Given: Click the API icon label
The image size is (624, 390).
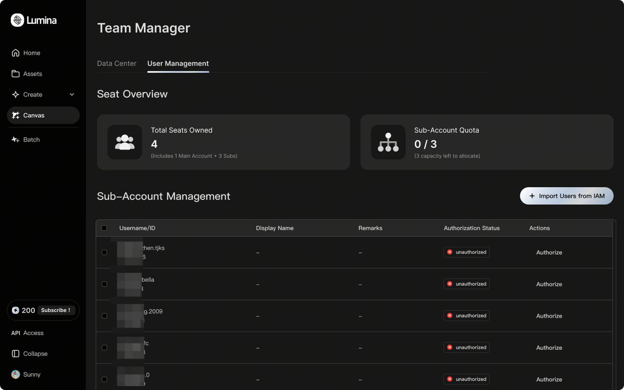Looking at the screenshot, I should 16,333.
